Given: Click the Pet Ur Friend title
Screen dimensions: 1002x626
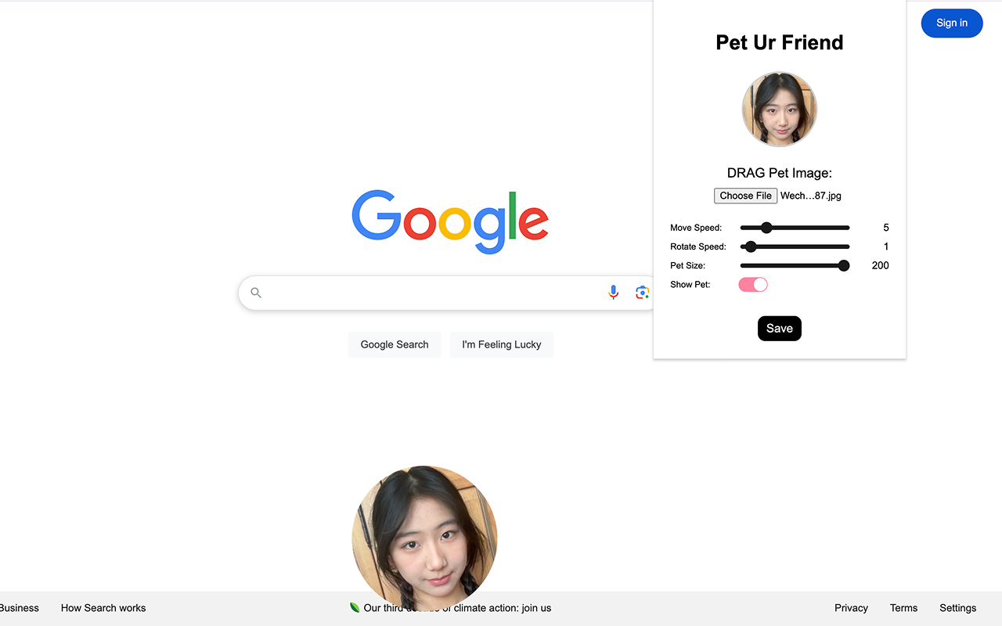Looking at the screenshot, I should pos(780,42).
